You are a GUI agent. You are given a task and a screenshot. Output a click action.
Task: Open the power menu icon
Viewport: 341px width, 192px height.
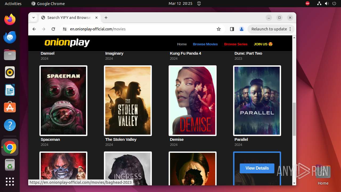coord(334,3)
